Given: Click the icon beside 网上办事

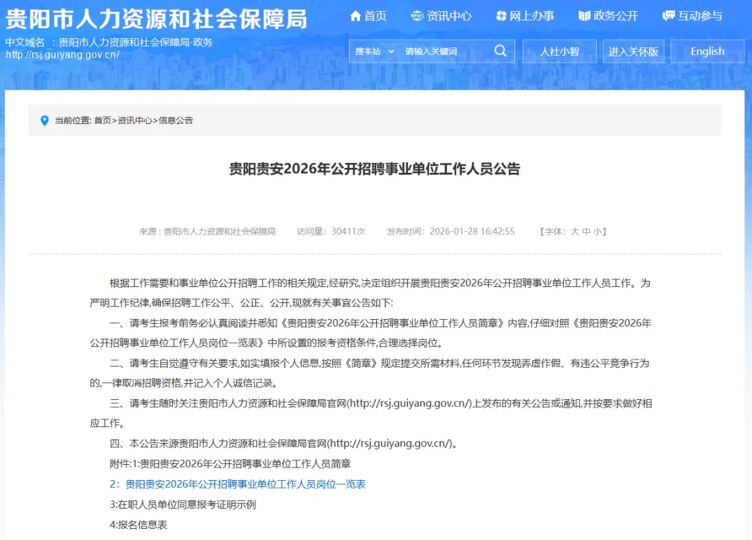Looking at the screenshot, I should [x=501, y=16].
